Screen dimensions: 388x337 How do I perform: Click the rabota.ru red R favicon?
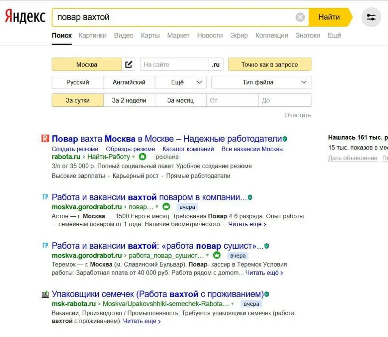click(45, 138)
